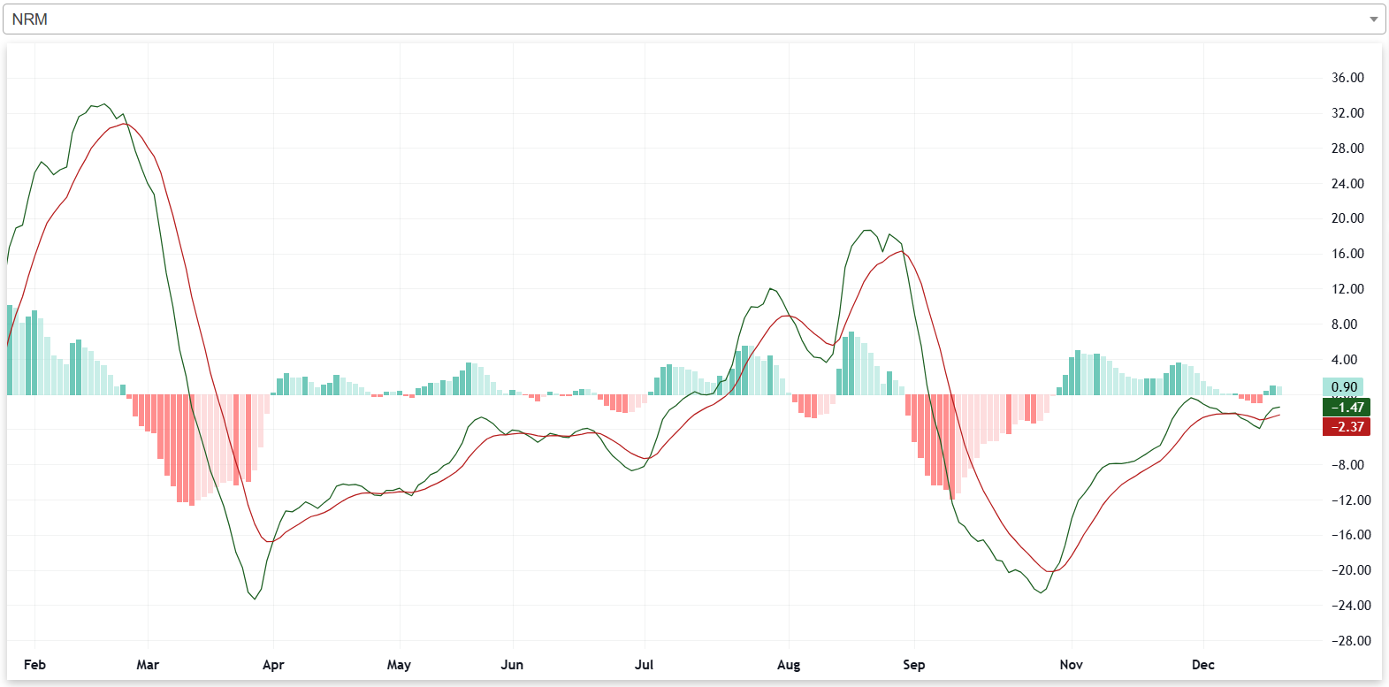Select the May time axis label
The height and width of the screenshot is (687, 1389).
coord(399,665)
